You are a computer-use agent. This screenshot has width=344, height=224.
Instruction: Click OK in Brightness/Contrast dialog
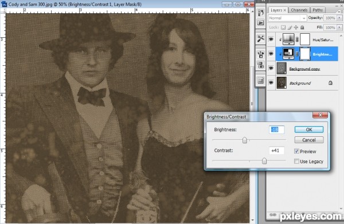(309, 129)
